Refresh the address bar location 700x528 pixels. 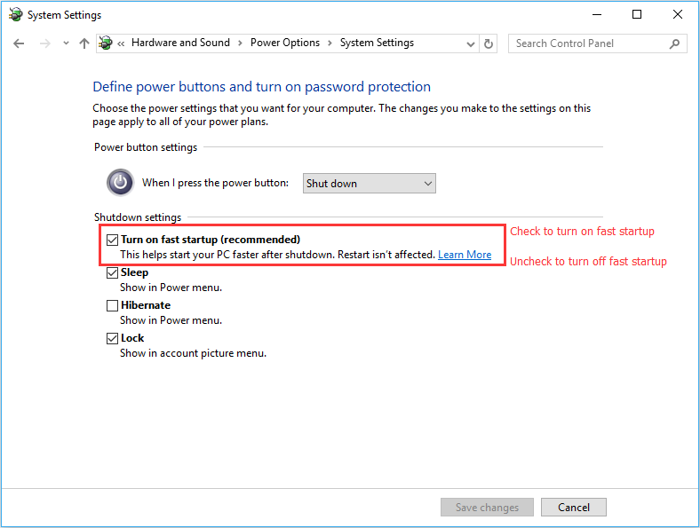pyautogui.click(x=489, y=43)
